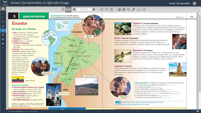
Task: Click the "El país en cifras" heading
Action: click(x=24, y=29)
